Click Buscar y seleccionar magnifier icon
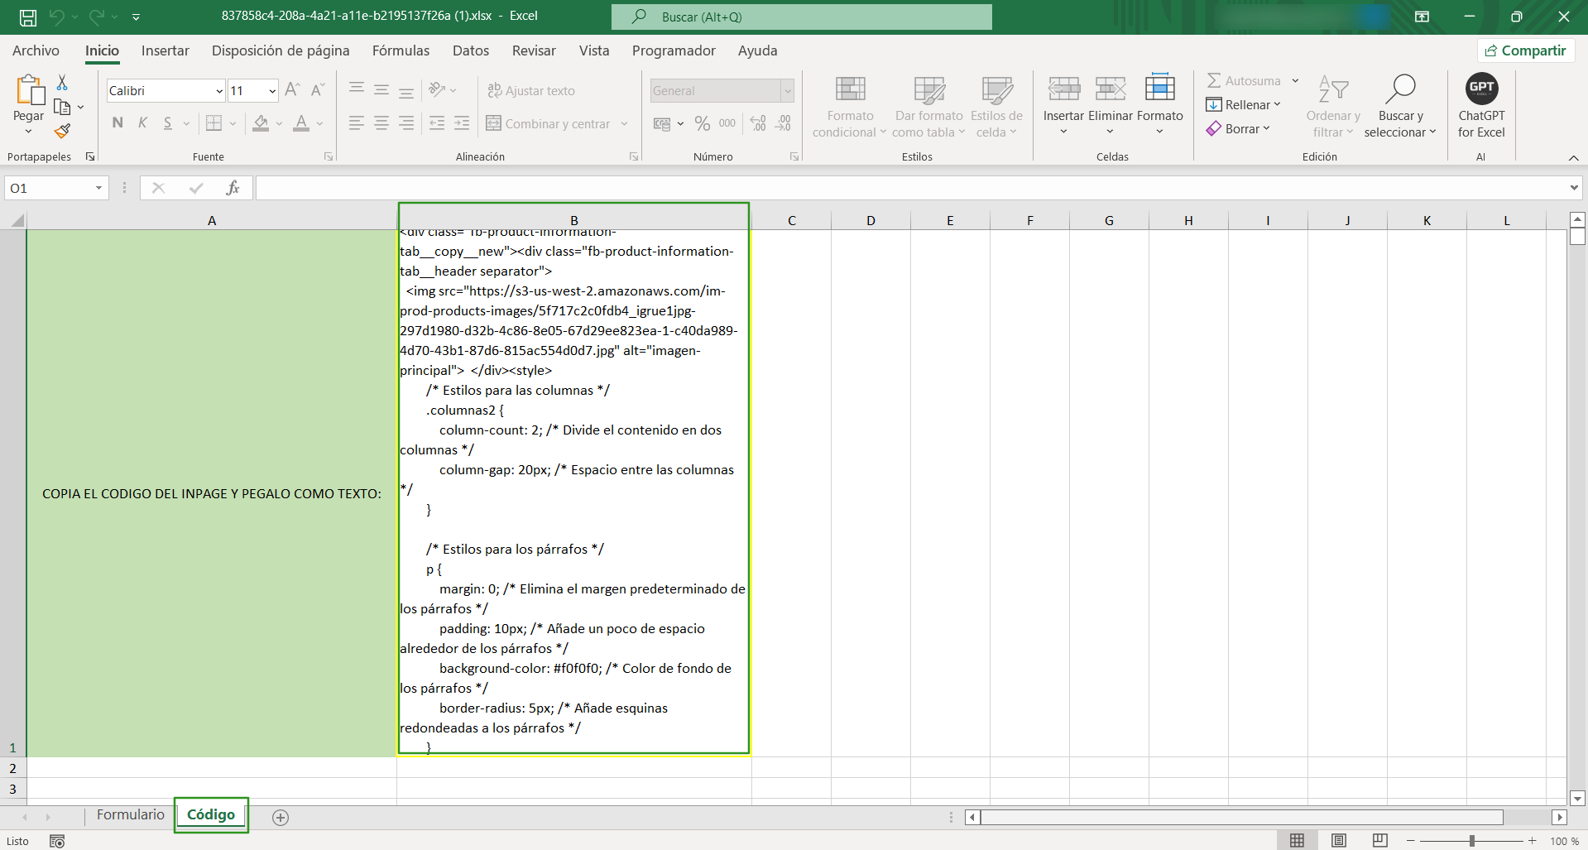The height and width of the screenshot is (850, 1588). 1399,89
